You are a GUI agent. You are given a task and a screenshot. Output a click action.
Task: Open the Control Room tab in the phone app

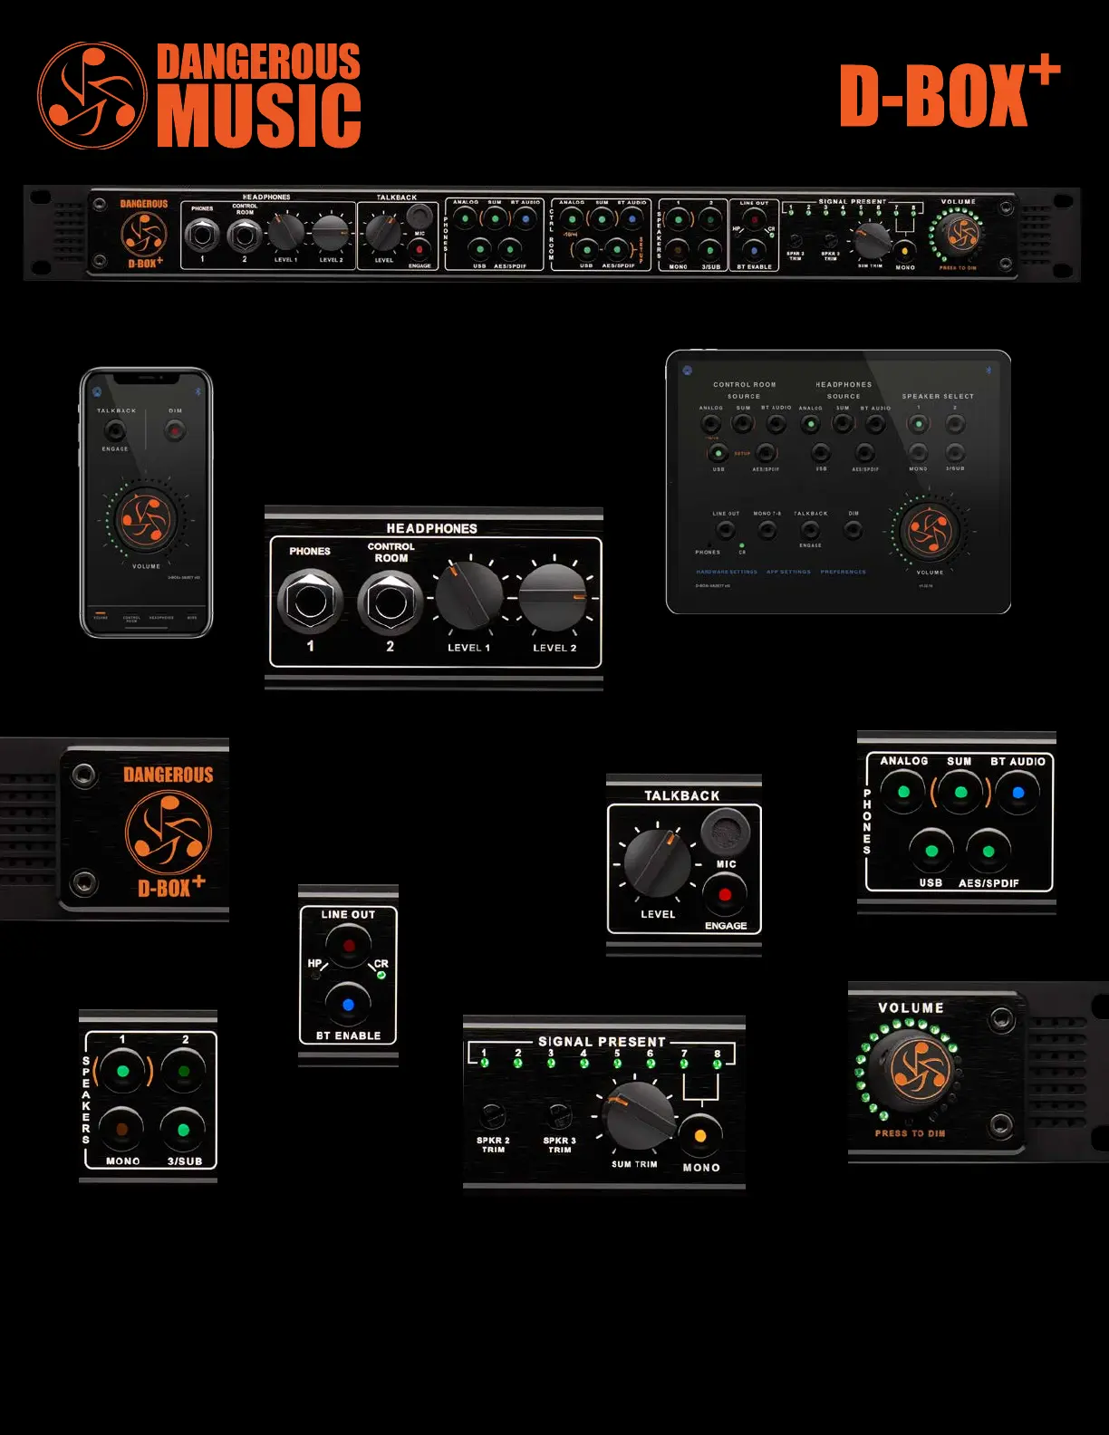(x=131, y=618)
